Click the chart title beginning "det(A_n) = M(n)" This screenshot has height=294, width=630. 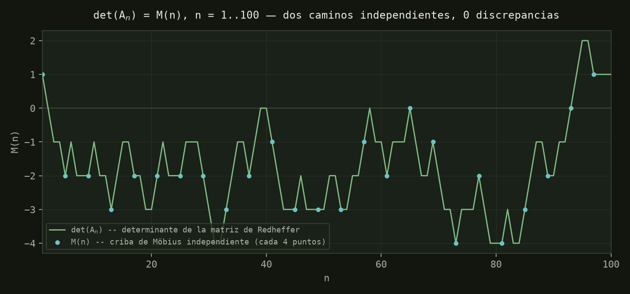326,15
